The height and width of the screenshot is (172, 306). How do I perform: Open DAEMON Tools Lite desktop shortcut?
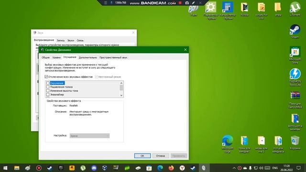pyautogui.click(x=295, y=77)
